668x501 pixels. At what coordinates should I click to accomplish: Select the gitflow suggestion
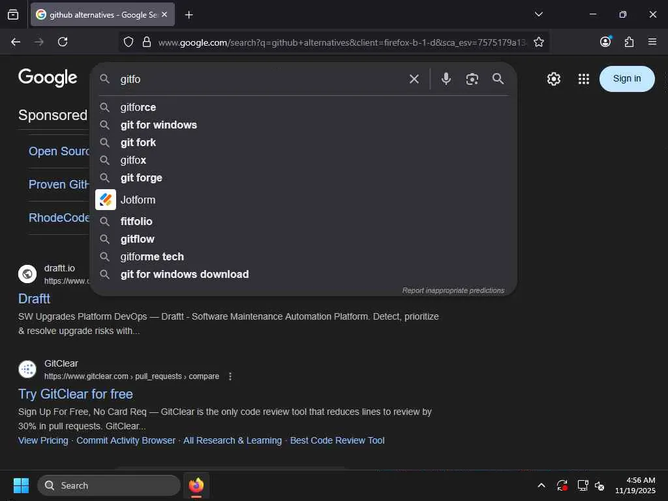pos(303,239)
